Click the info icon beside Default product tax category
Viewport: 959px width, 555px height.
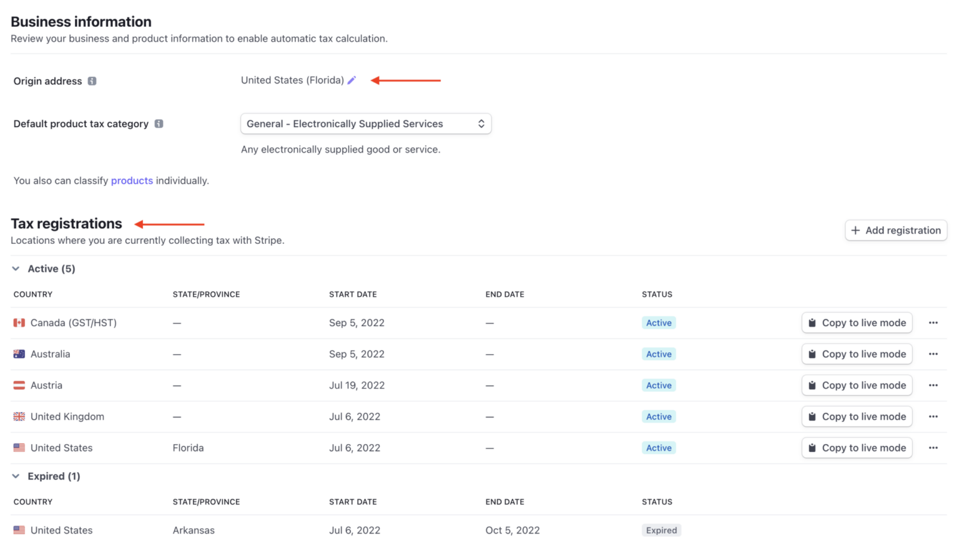[159, 123]
